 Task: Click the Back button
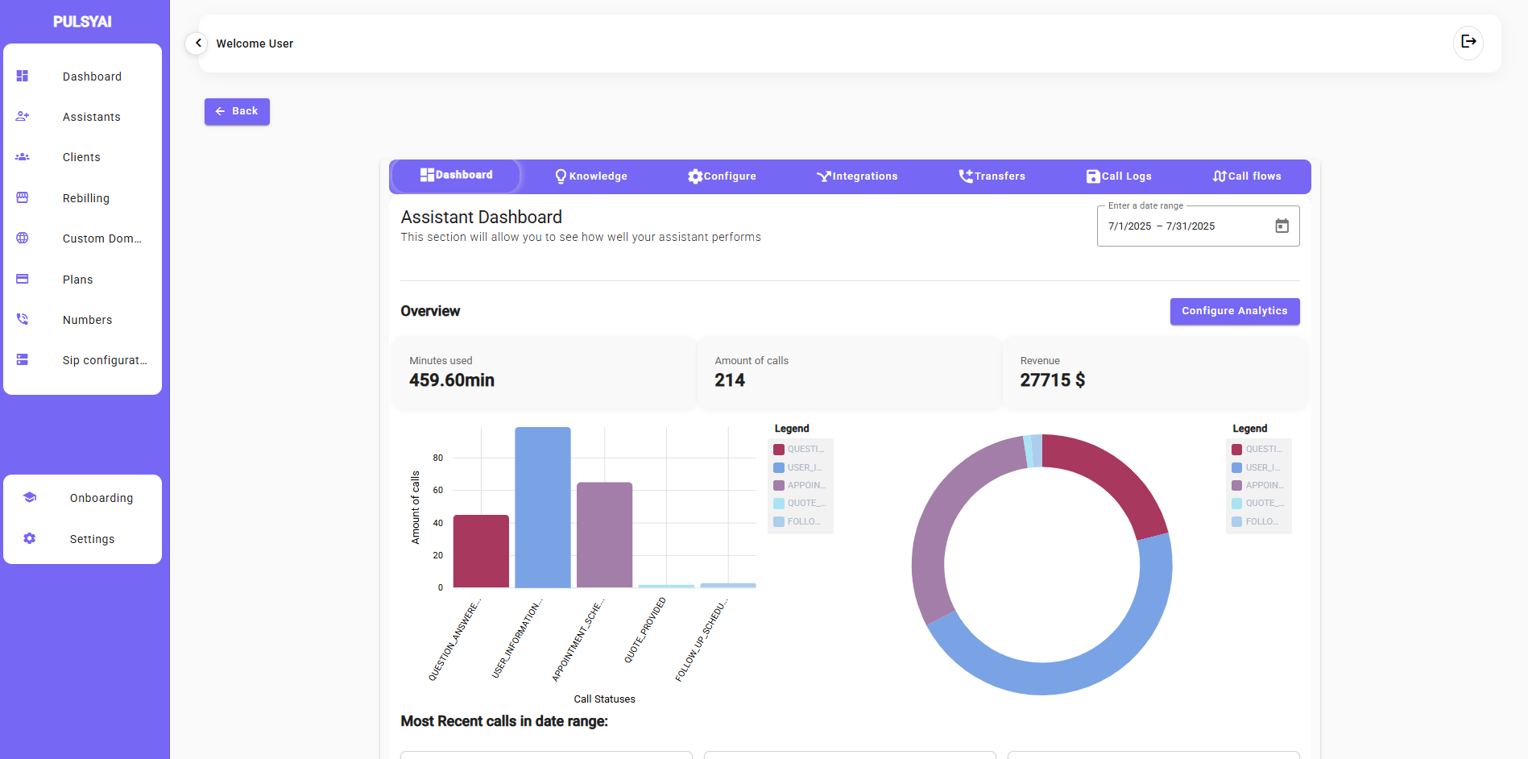(x=237, y=111)
